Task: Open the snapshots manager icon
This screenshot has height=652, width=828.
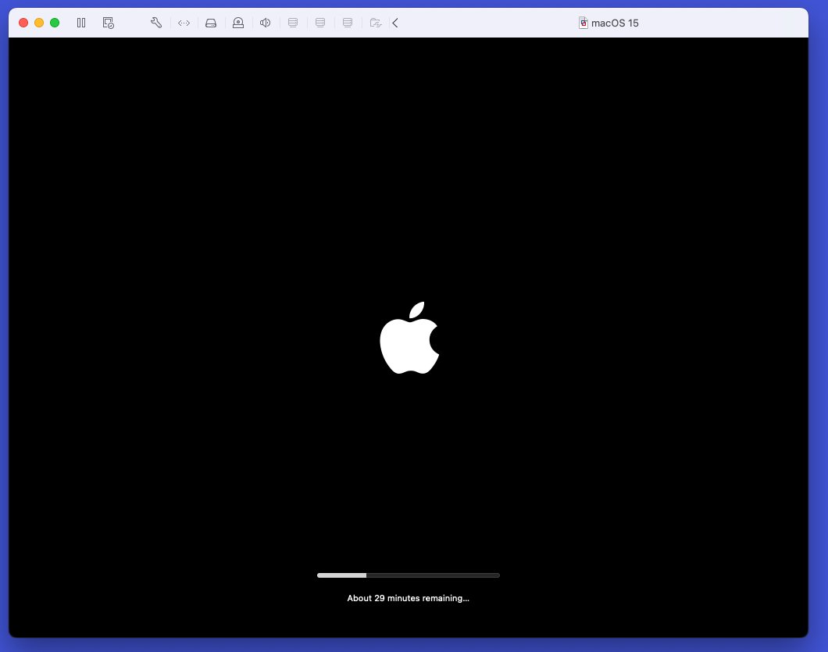Action: pos(109,23)
